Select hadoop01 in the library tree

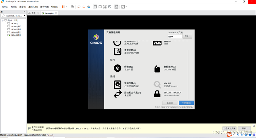pyautogui.click(x=15, y=32)
